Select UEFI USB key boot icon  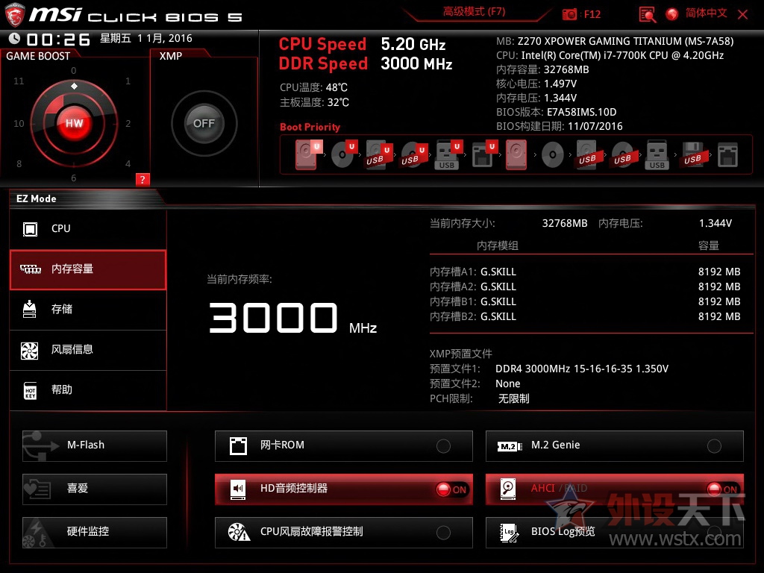click(x=448, y=155)
